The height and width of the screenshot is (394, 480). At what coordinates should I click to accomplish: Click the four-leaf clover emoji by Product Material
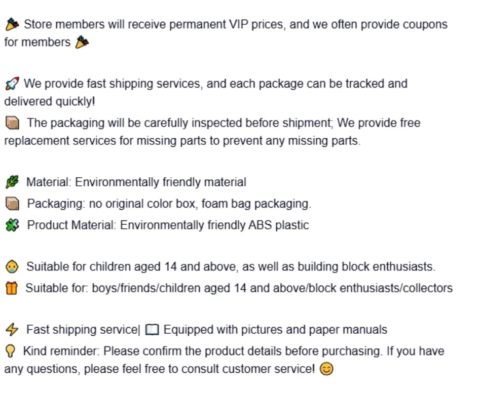(x=12, y=225)
